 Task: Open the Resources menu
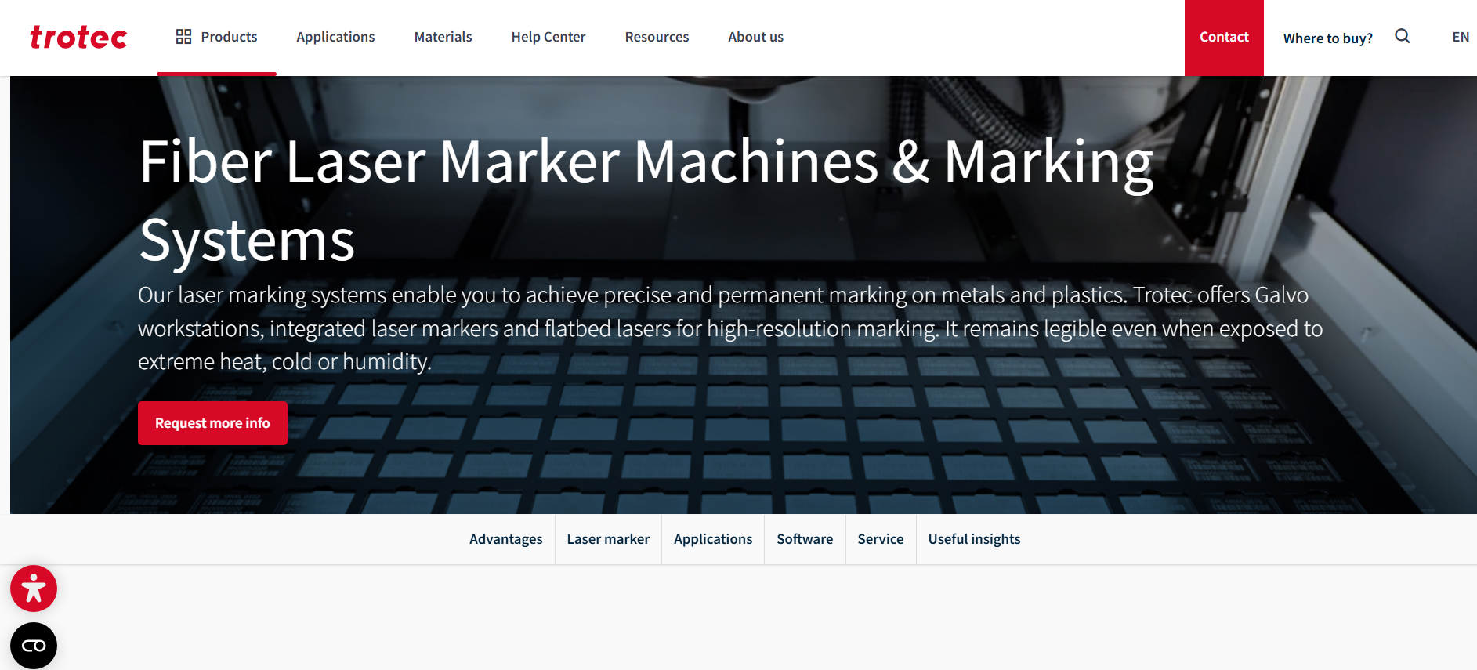(x=657, y=37)
